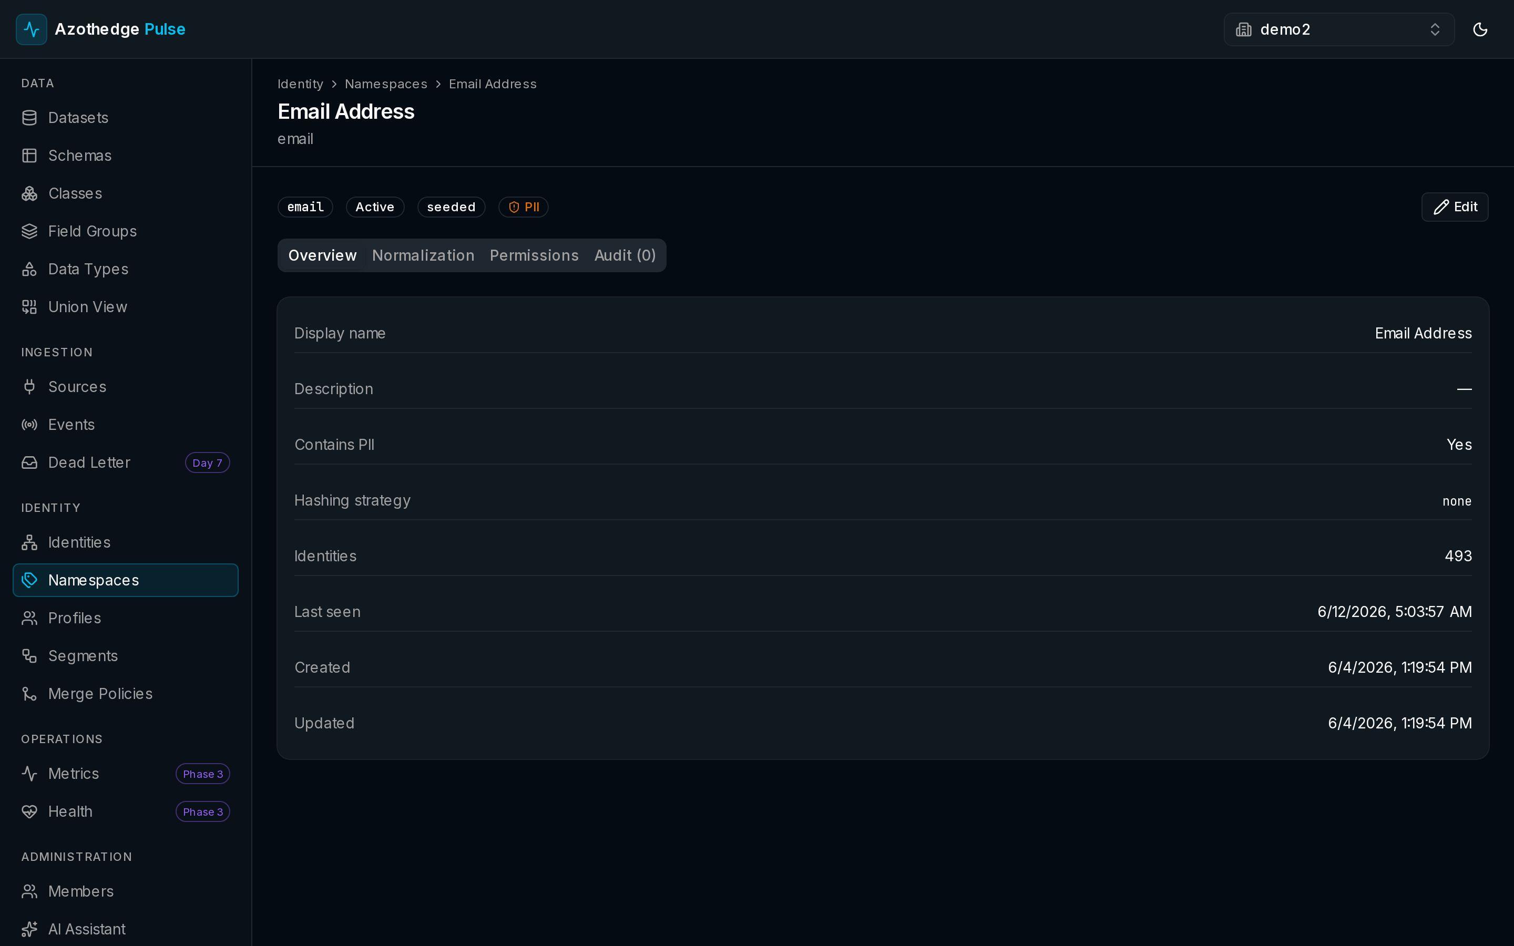This screenshot has width=1514, height=946.
Task: Click the Day 7 badge
Action: tap(207, 463)
